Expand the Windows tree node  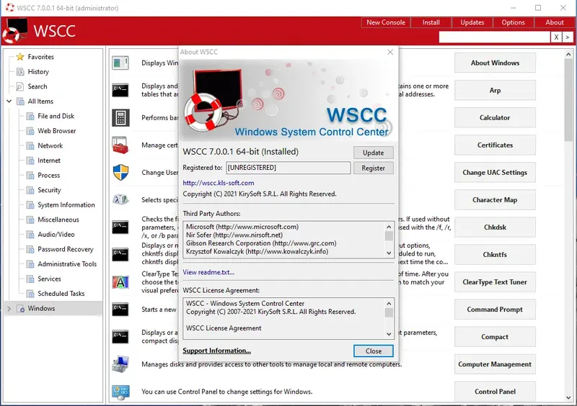9,309
